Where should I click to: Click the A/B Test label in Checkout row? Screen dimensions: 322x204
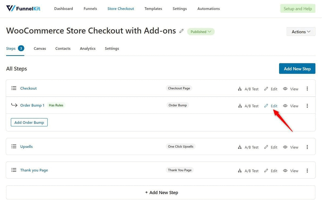(251, 89)
